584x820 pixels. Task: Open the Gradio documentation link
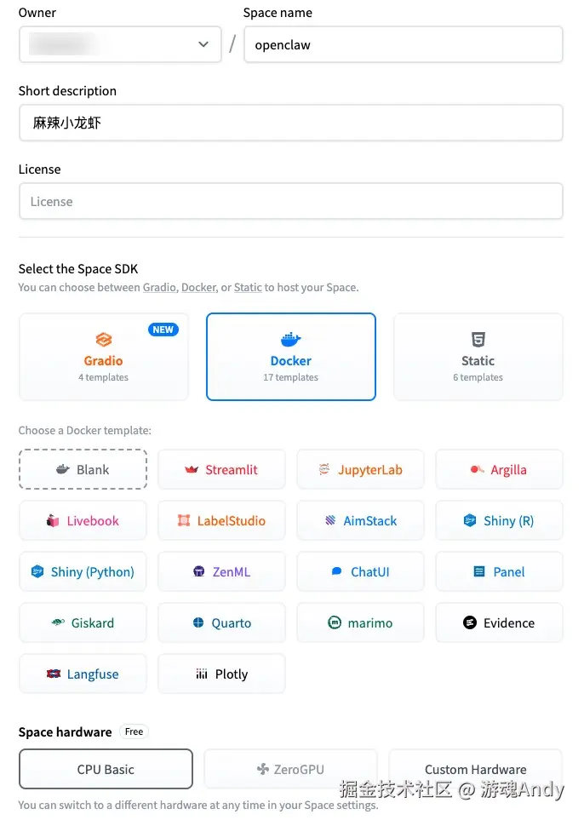pyautogui.click(x=158, y=288)
